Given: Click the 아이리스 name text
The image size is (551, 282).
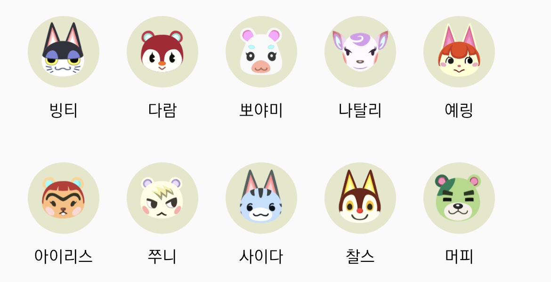Looking at the screenshot, I should 64,257.
